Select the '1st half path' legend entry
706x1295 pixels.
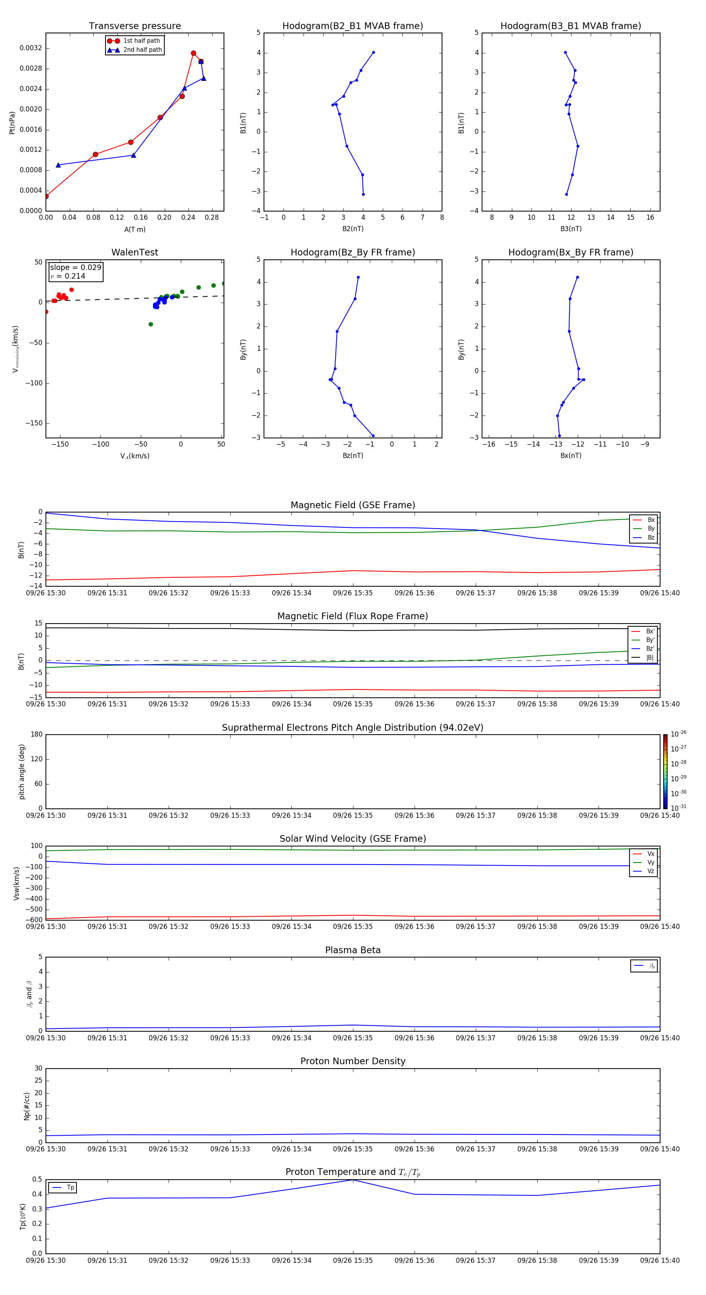coord(134,41)
